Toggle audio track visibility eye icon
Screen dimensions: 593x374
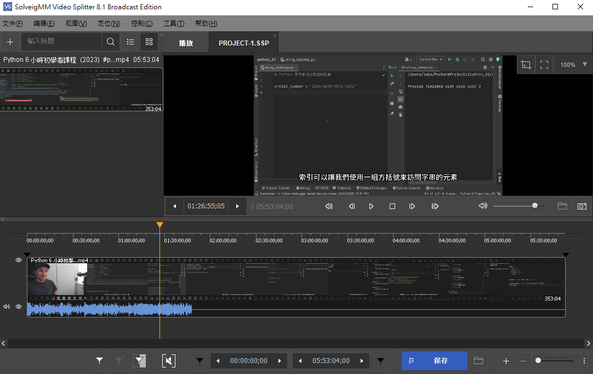pos(19,307)
